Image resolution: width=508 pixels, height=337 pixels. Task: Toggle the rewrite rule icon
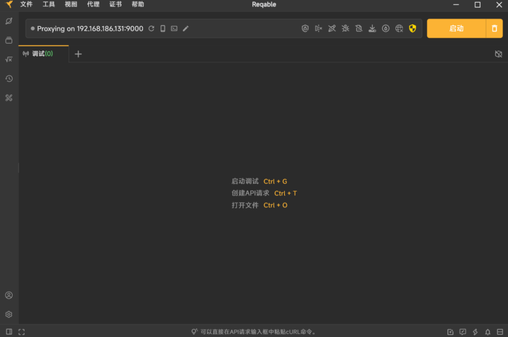pos(332,29)
